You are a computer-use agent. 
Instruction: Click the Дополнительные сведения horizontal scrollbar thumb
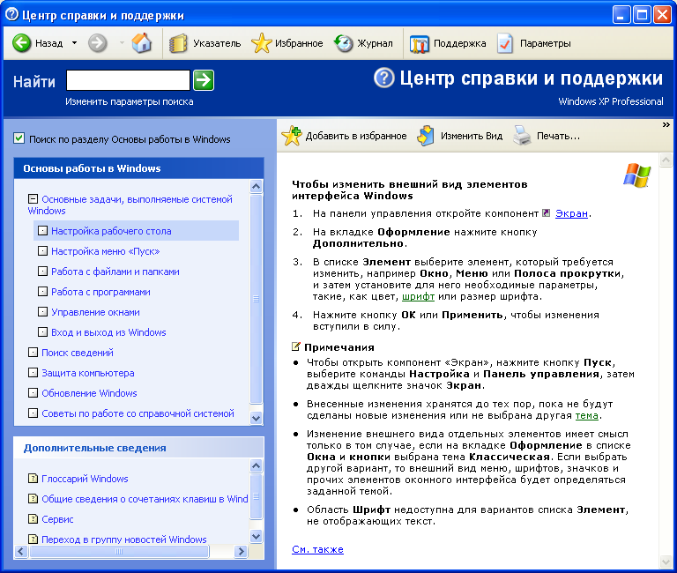(x=120, y=552)
